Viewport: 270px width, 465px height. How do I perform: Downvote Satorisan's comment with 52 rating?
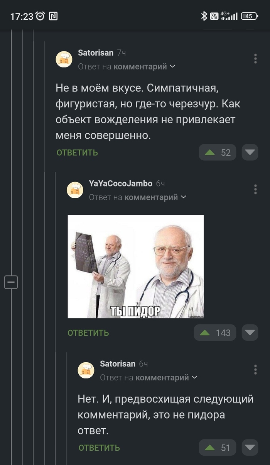pos(250,153)
